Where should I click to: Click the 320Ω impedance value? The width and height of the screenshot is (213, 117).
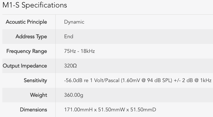click(x=70, y=66)
